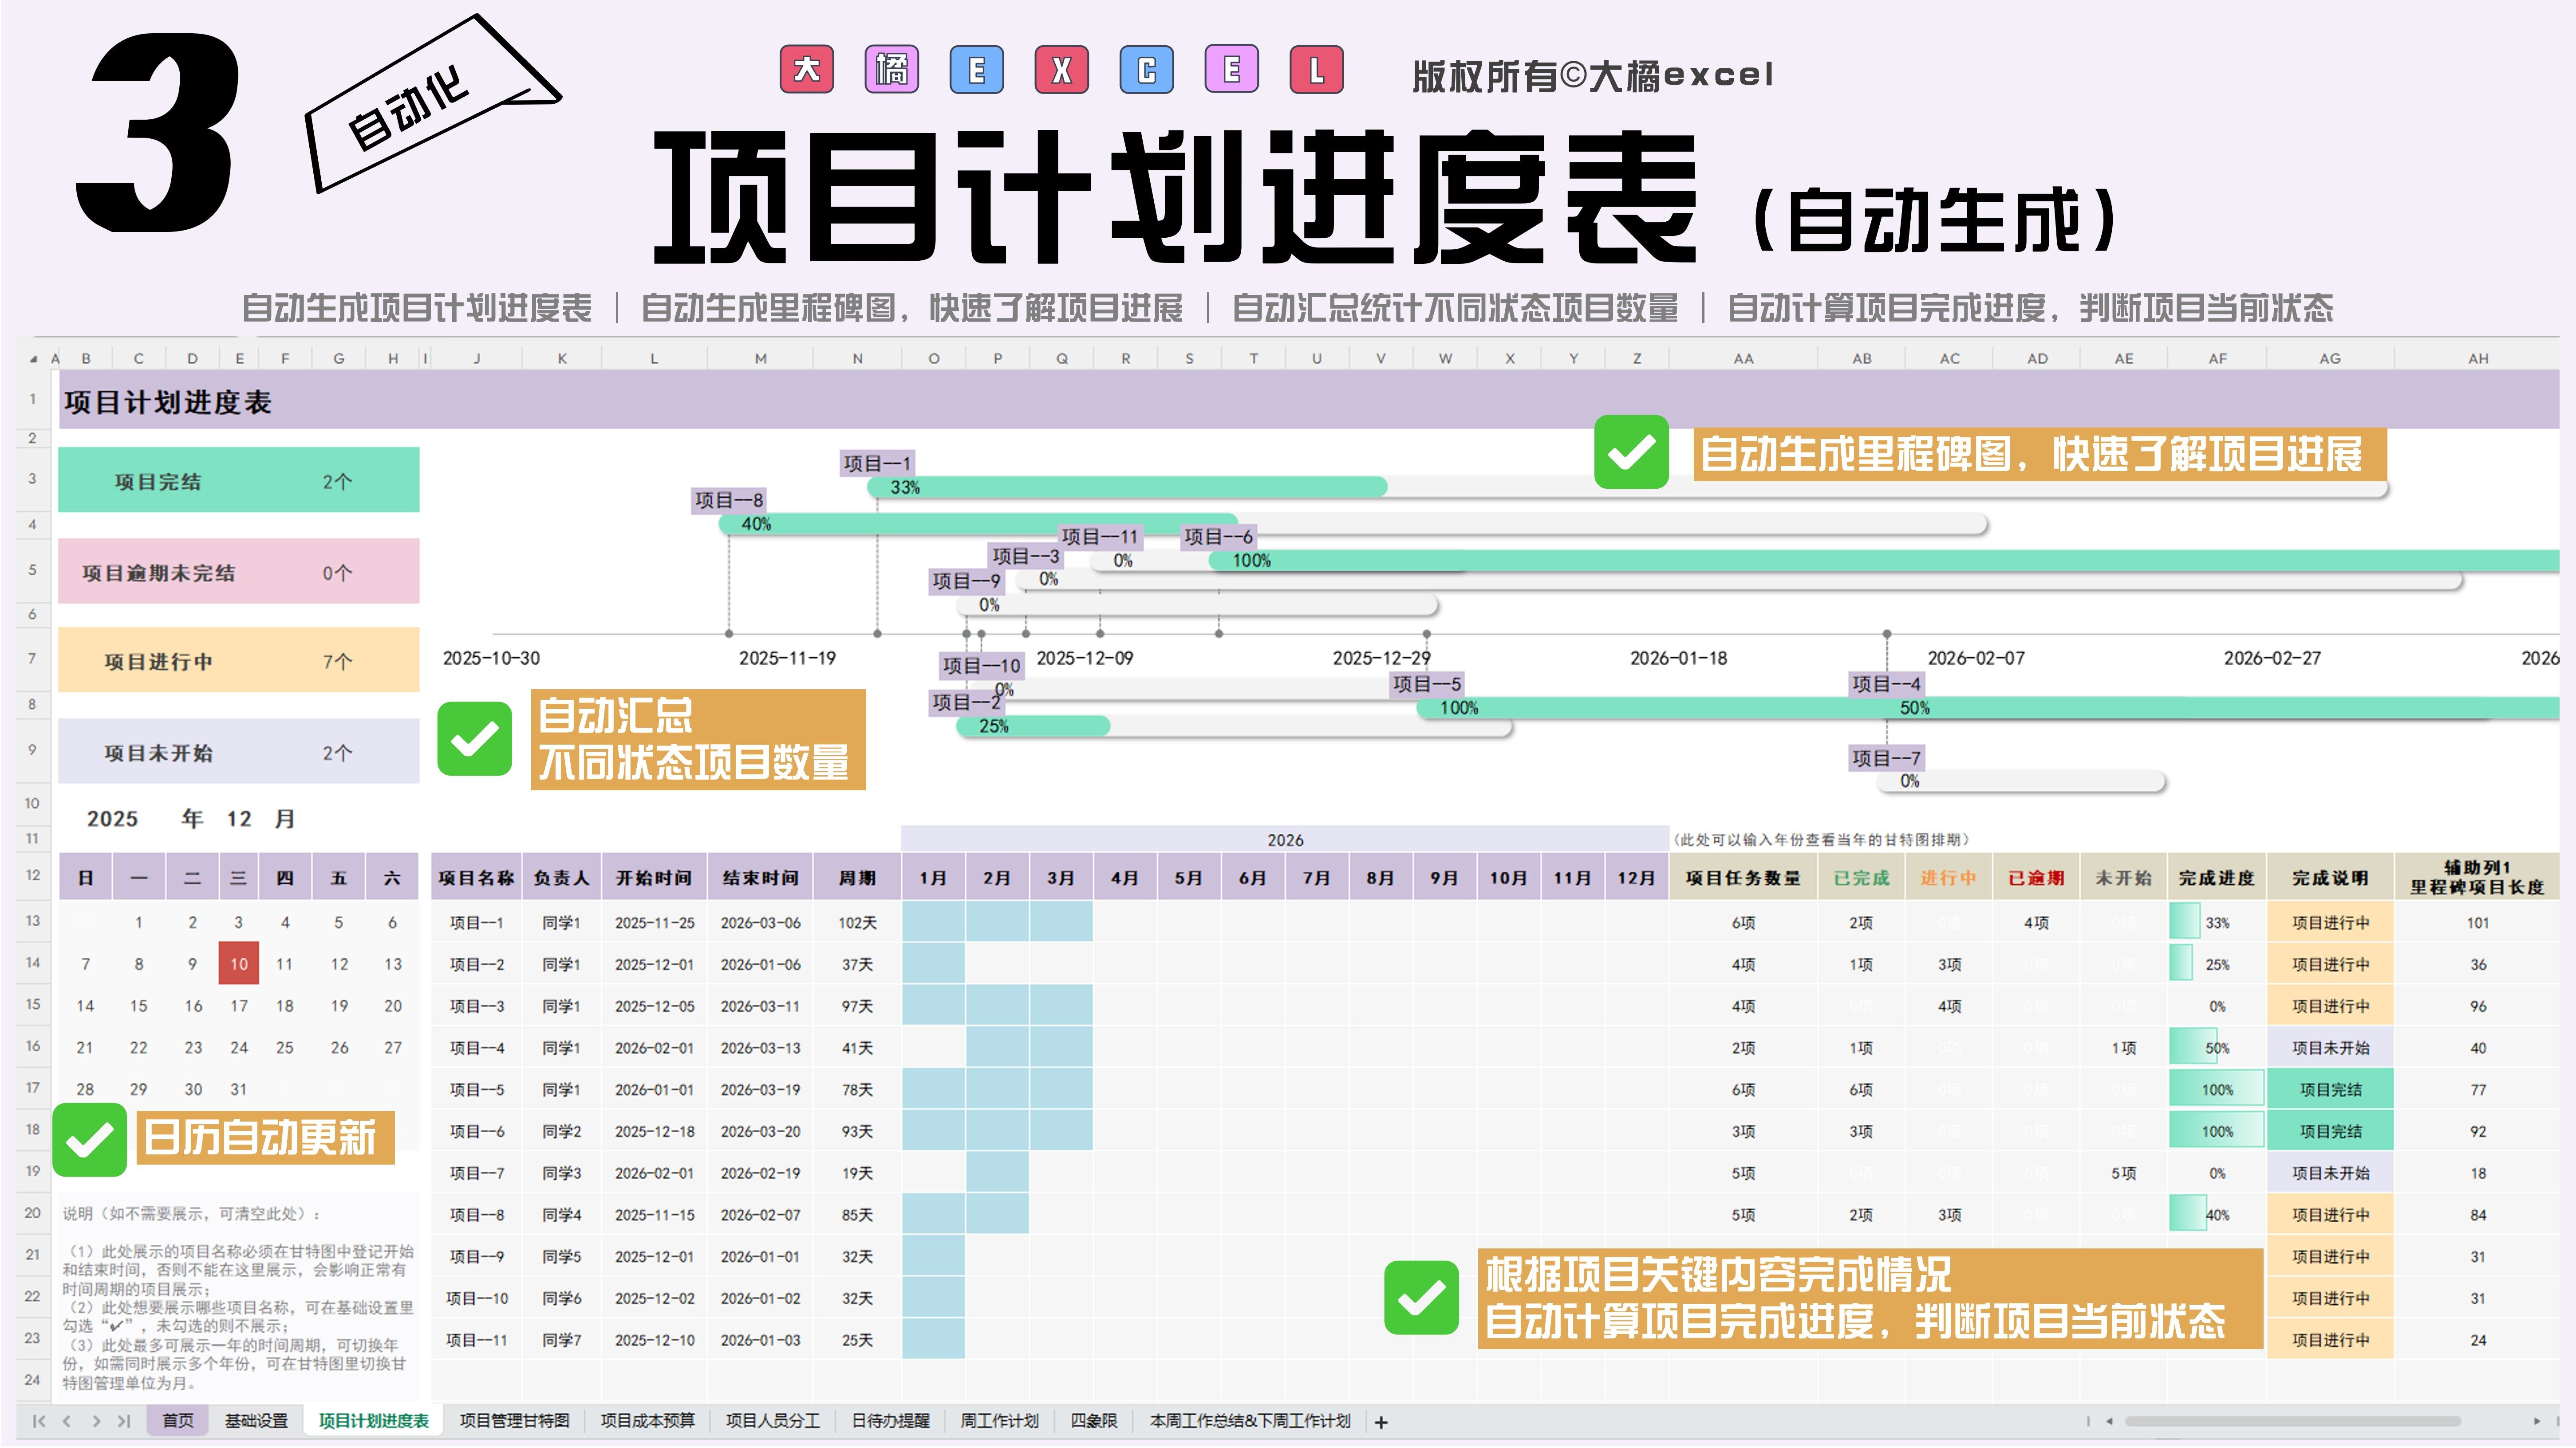This screenshot has height=1448, width=2576.
Task: Select the 项目成本预算 sheet tab
Action: [x=647, y=1421]
